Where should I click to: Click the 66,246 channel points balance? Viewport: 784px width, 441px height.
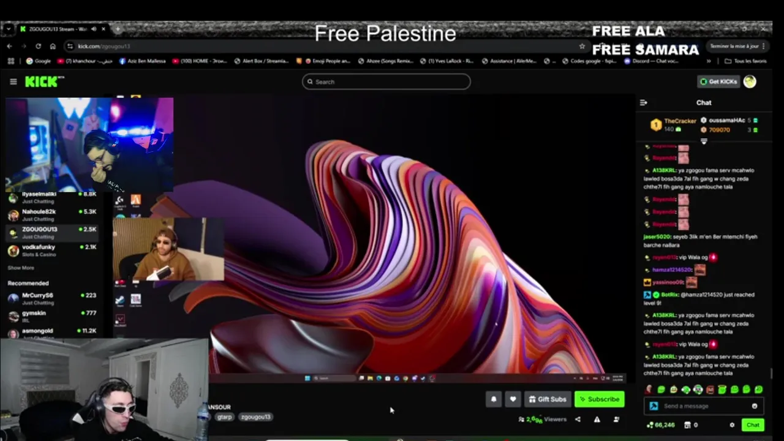(661, 425)
